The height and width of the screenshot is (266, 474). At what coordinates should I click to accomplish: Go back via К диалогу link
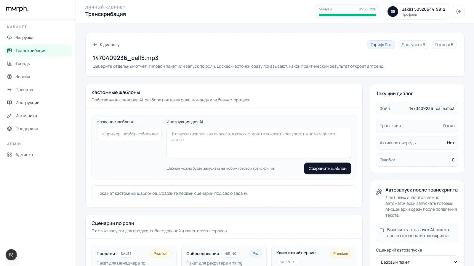click(x=106, y=45)
